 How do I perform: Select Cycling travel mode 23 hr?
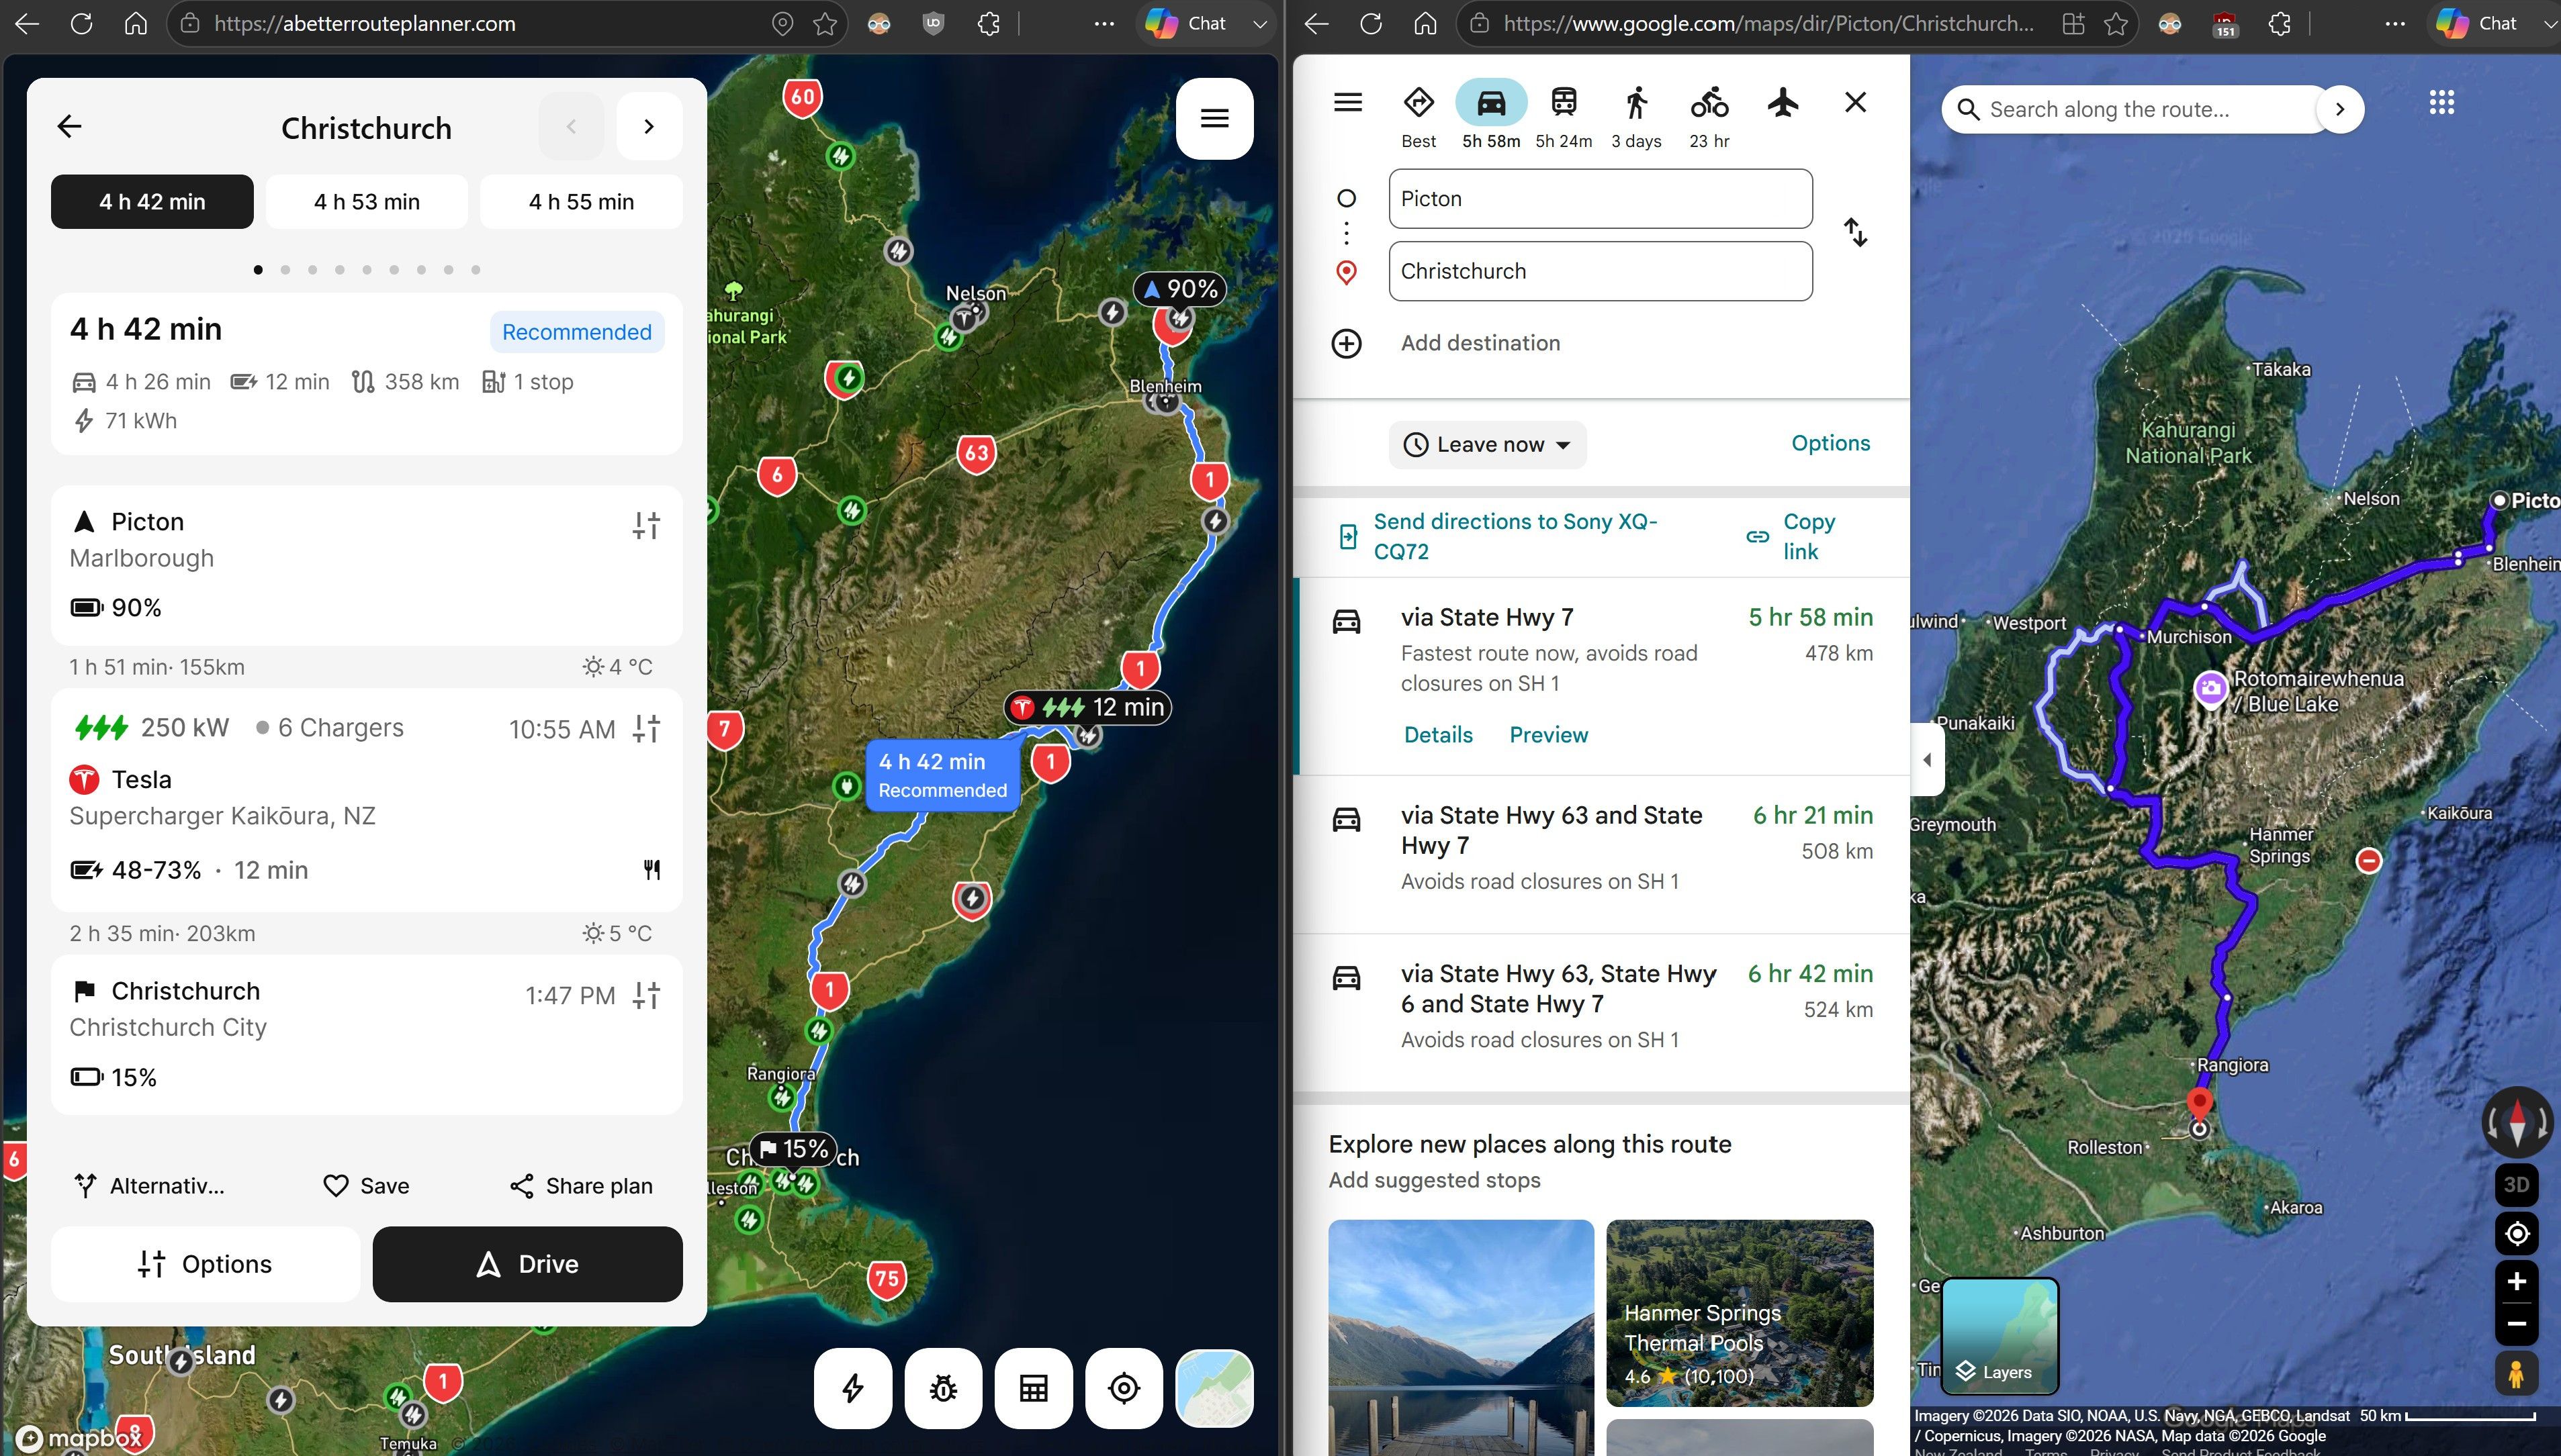coord(1709,116)
